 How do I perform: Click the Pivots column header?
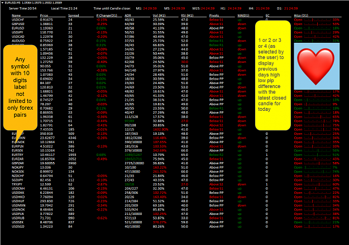tap(214, 16)
